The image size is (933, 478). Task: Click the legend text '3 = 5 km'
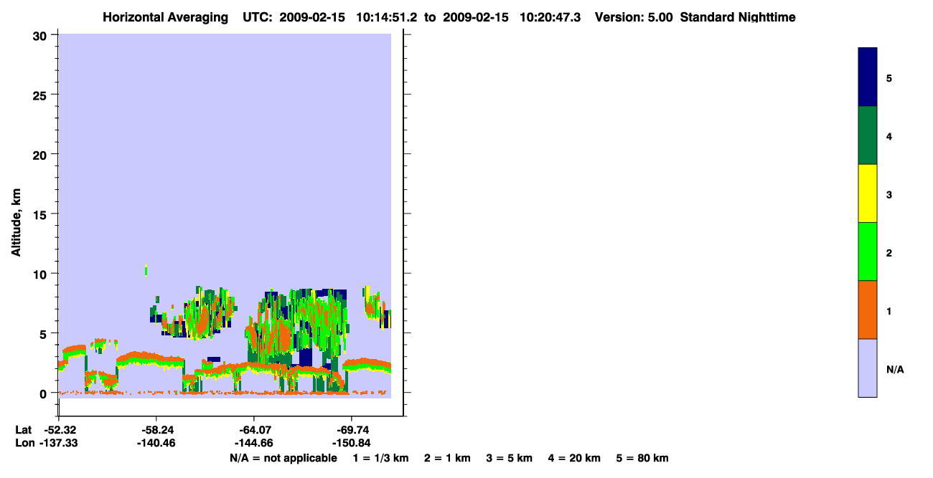pyautogui.click(x=510, y=459)
